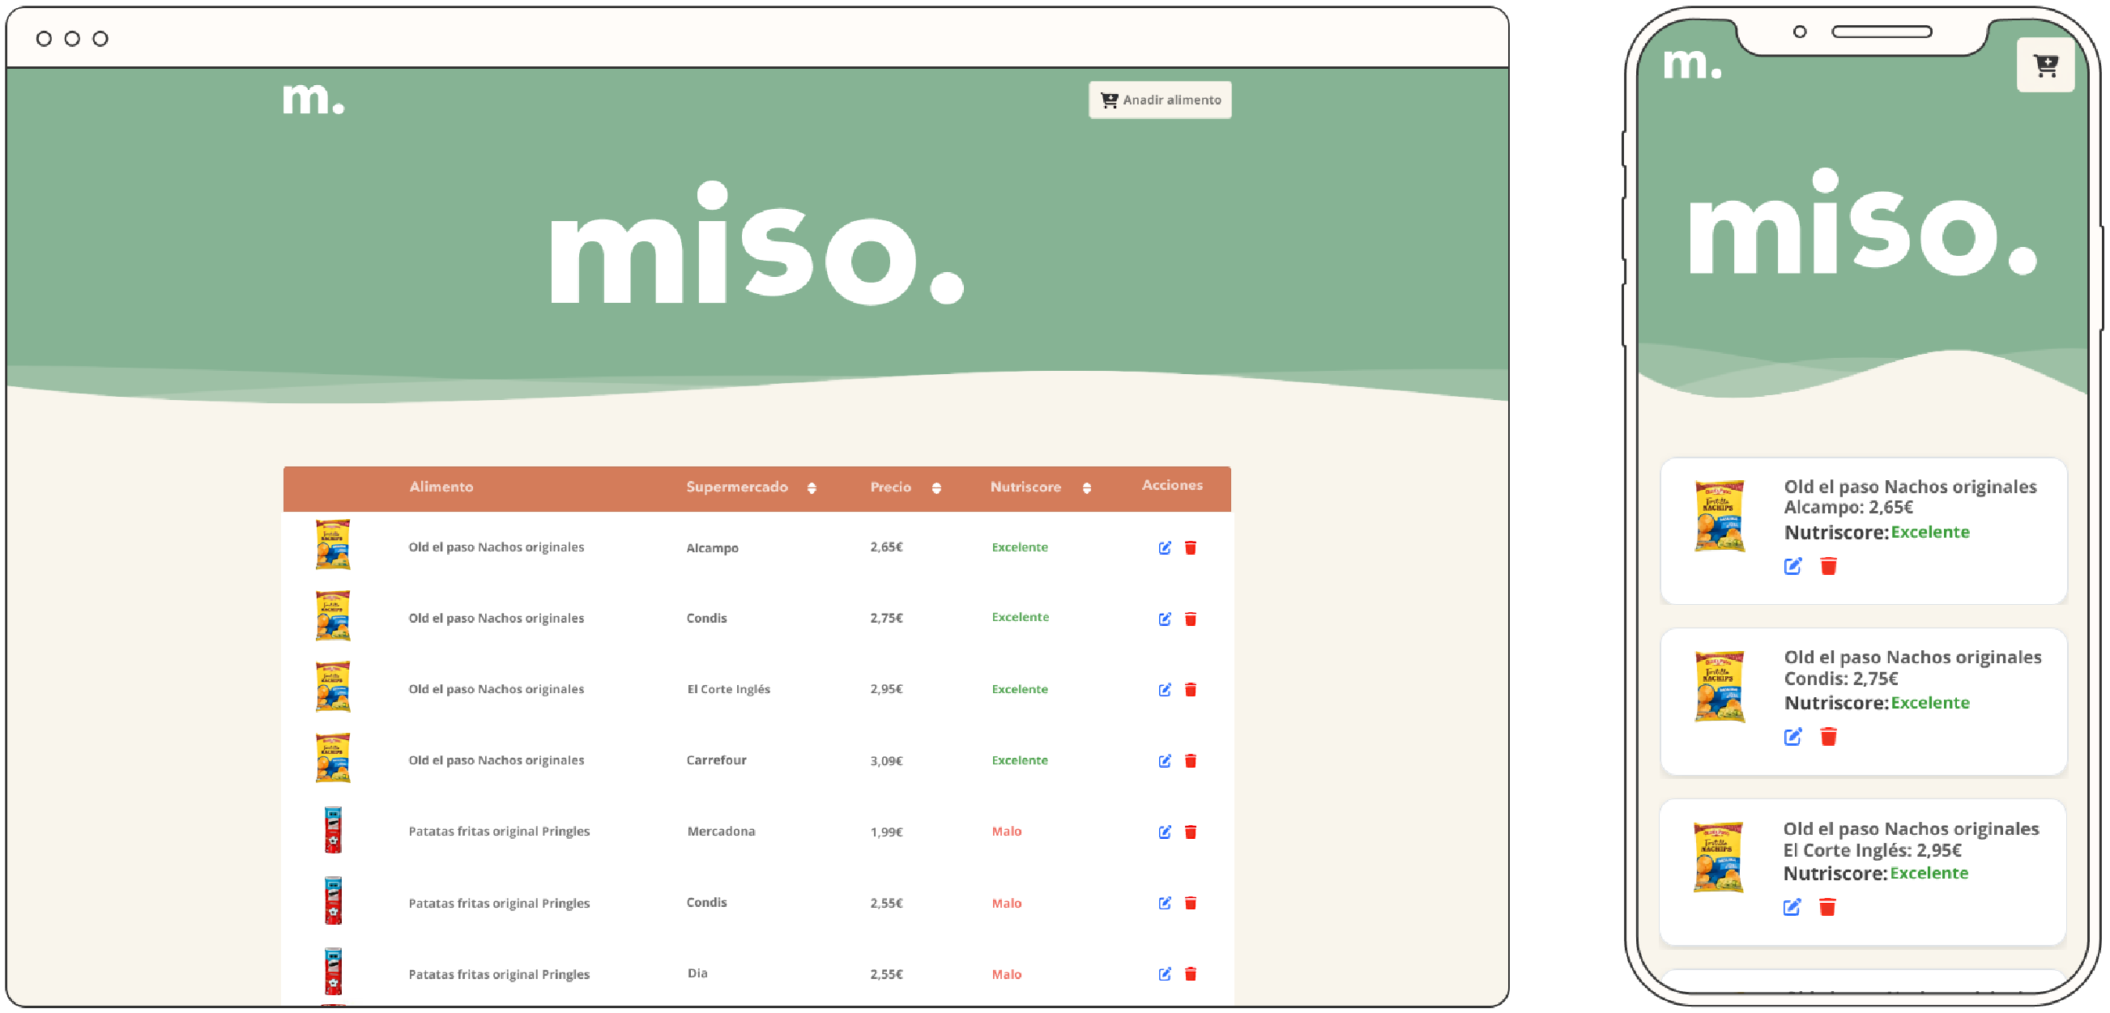Click Carrefour supermarket cell
The image size is (2110, 1013).
pyautogui.click(x=716, y=761)
